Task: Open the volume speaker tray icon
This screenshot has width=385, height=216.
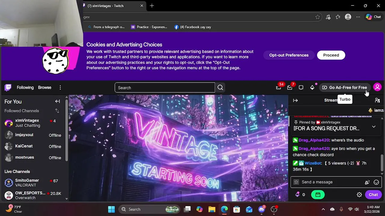Action: (357, 209)
